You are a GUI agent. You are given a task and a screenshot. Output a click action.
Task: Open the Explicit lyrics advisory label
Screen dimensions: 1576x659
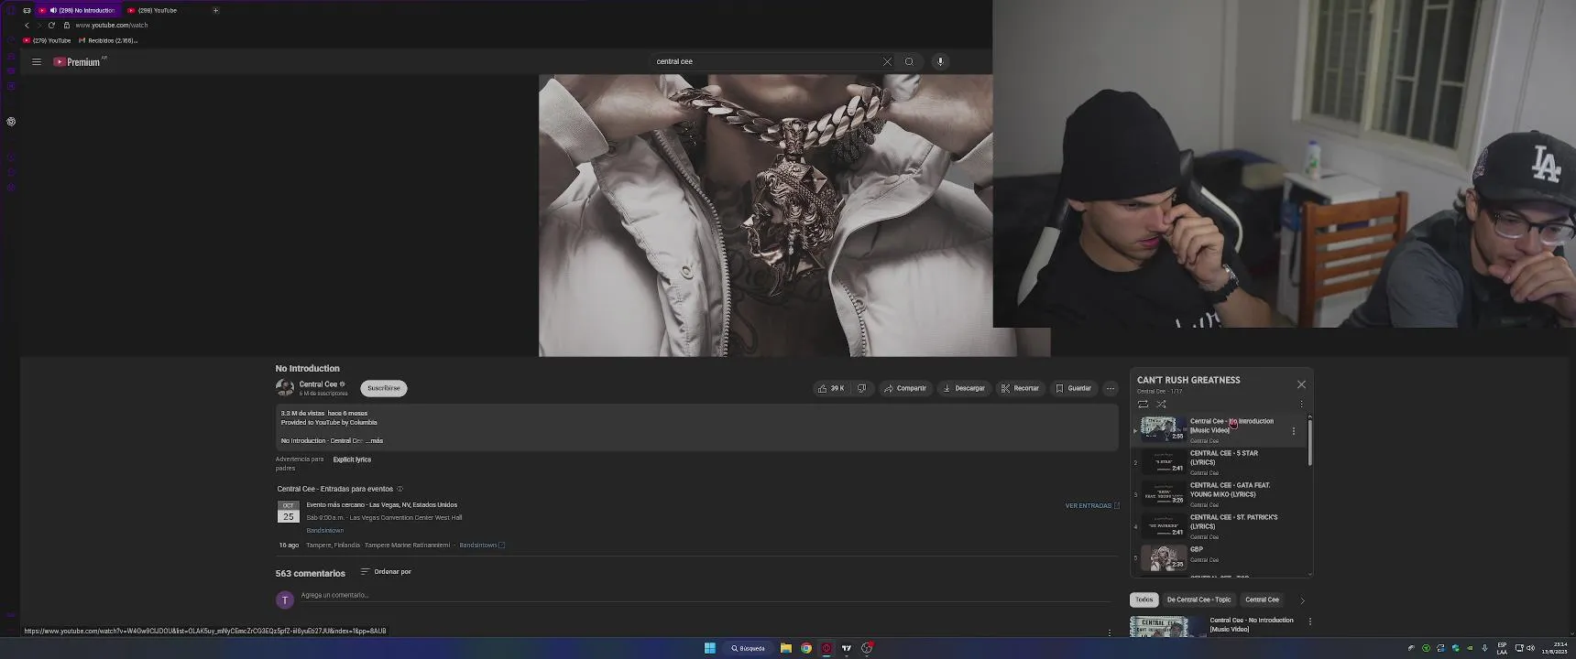352,459
